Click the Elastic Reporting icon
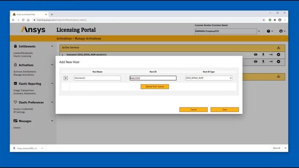Screen dimensions: 299x168 15,84
